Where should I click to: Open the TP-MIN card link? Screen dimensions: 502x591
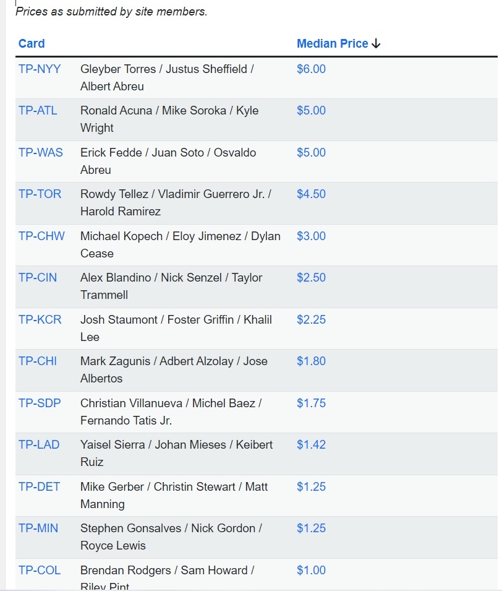point(38,528)
